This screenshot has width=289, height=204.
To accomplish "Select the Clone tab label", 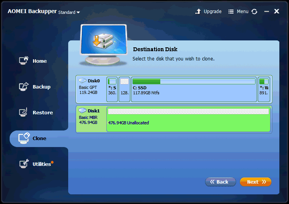I will [x=39, y=138].
